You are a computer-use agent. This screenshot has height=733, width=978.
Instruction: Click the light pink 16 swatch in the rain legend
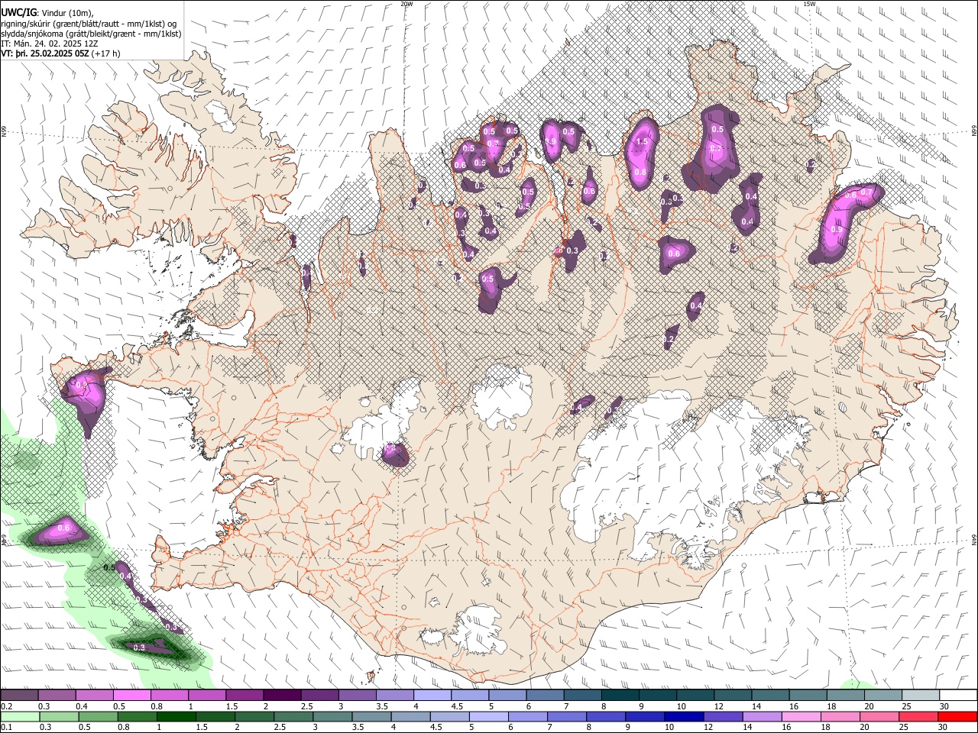tap(802, 717)
